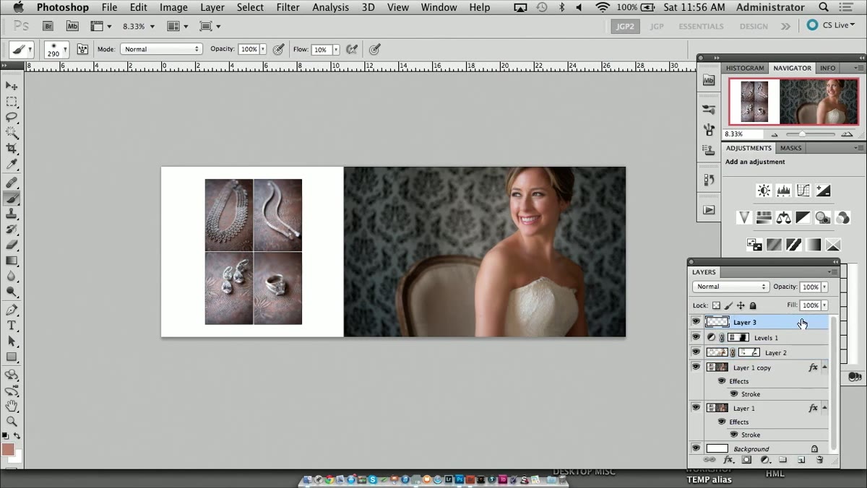The height and width of the screenshot is (488, 867).
Task: Open the Filter menu
Action: [288, 7]
